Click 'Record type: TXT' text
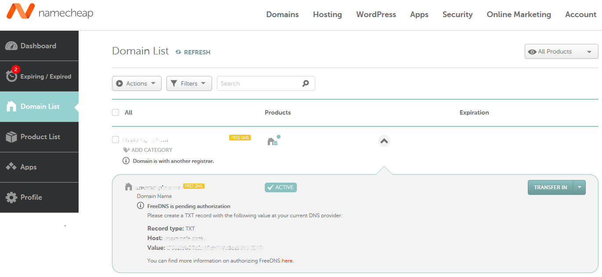This screenshot has width=602, height=277. (171, 228)
